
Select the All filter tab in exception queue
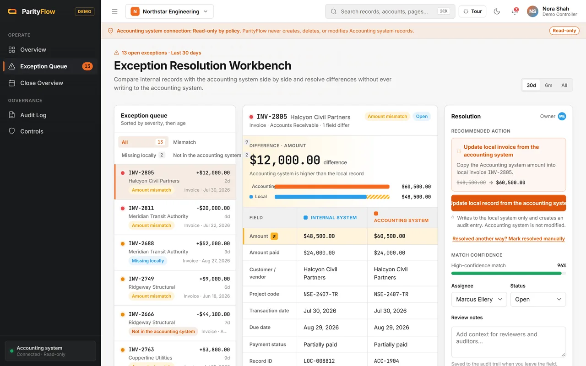(x=143, y=142)
